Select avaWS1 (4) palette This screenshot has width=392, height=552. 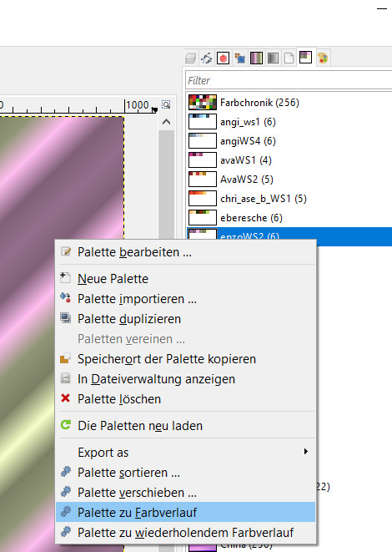pyautogui.click(x=289, y=160)
